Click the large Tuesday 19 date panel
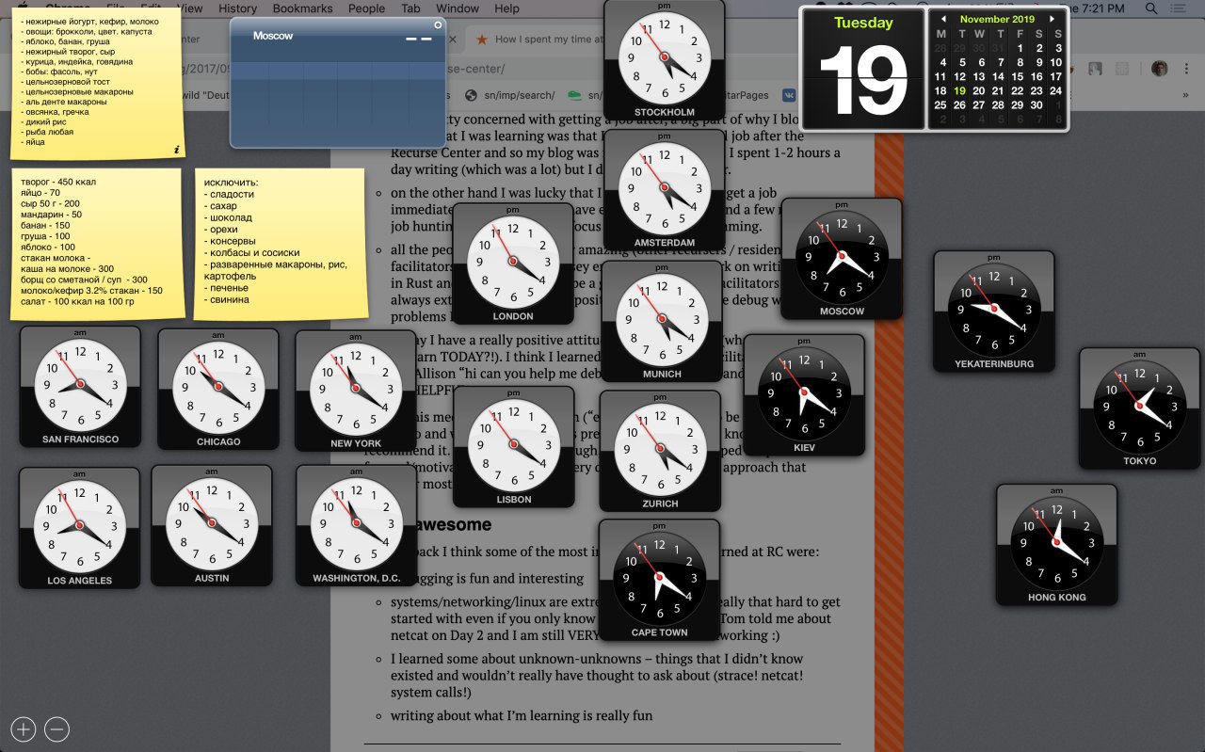Screen dimensions: 1205x752 (x=862, y=68)
